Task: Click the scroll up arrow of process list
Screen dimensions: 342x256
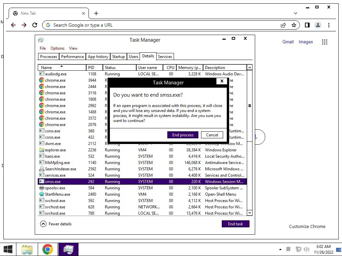Action: coord(249,67)
